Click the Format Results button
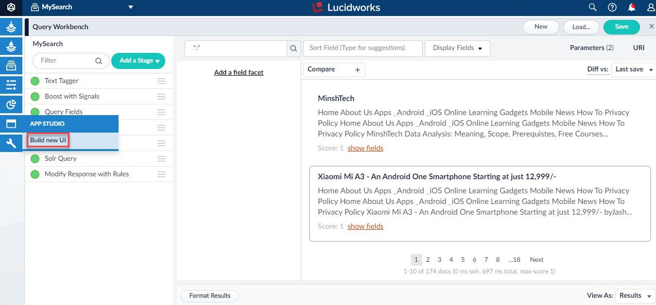Viewport: 656px width, 305px height. pyautogui.click(x=209, y=296)
